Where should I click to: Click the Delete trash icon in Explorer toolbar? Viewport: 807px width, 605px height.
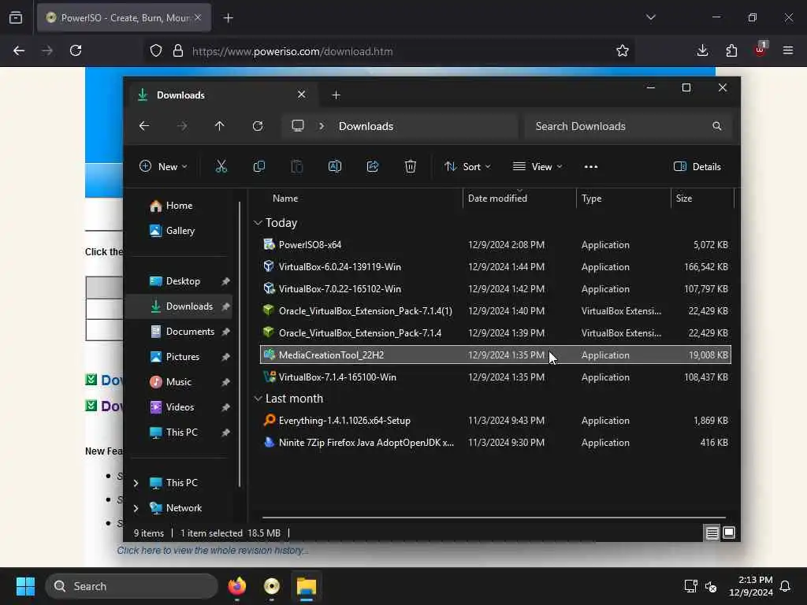[x=410, y=167]
